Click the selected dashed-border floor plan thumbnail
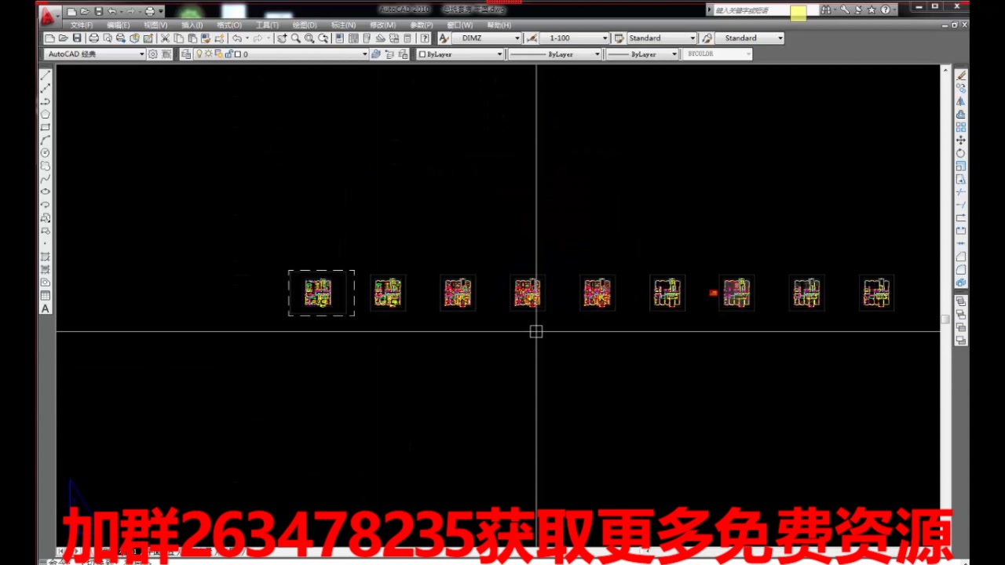 (321, 293)
